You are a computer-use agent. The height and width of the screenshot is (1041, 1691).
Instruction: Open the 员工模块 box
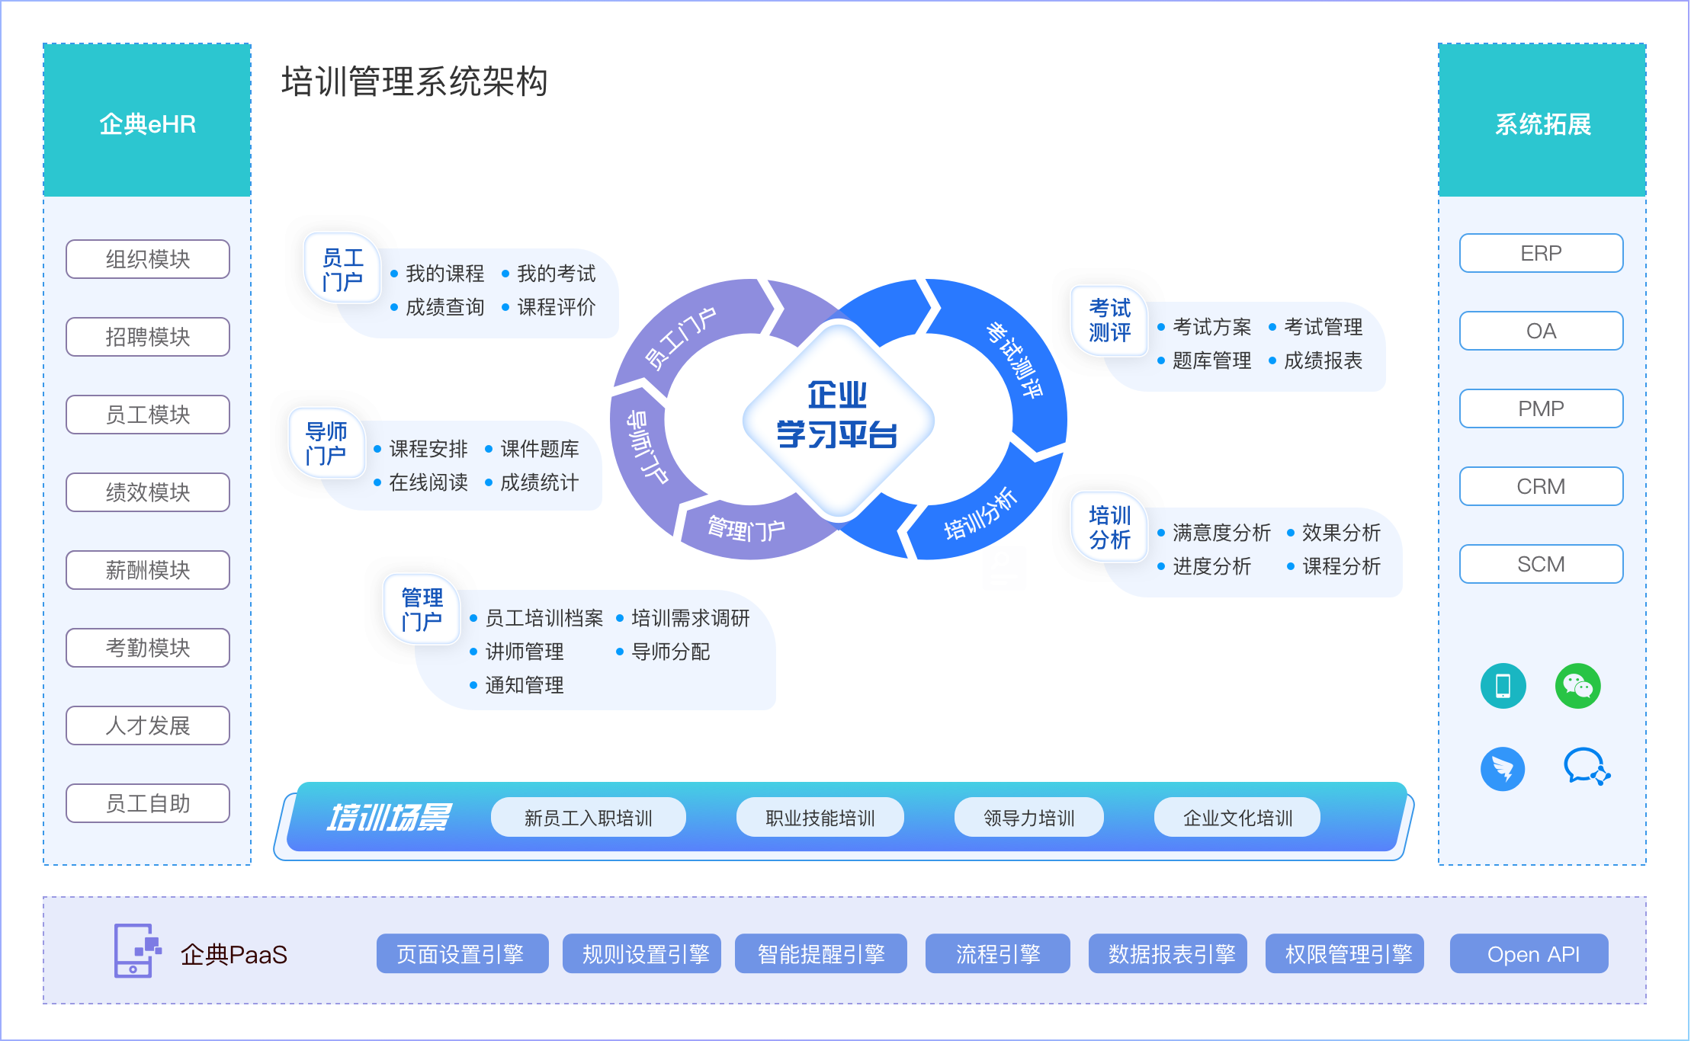point(148,415)
